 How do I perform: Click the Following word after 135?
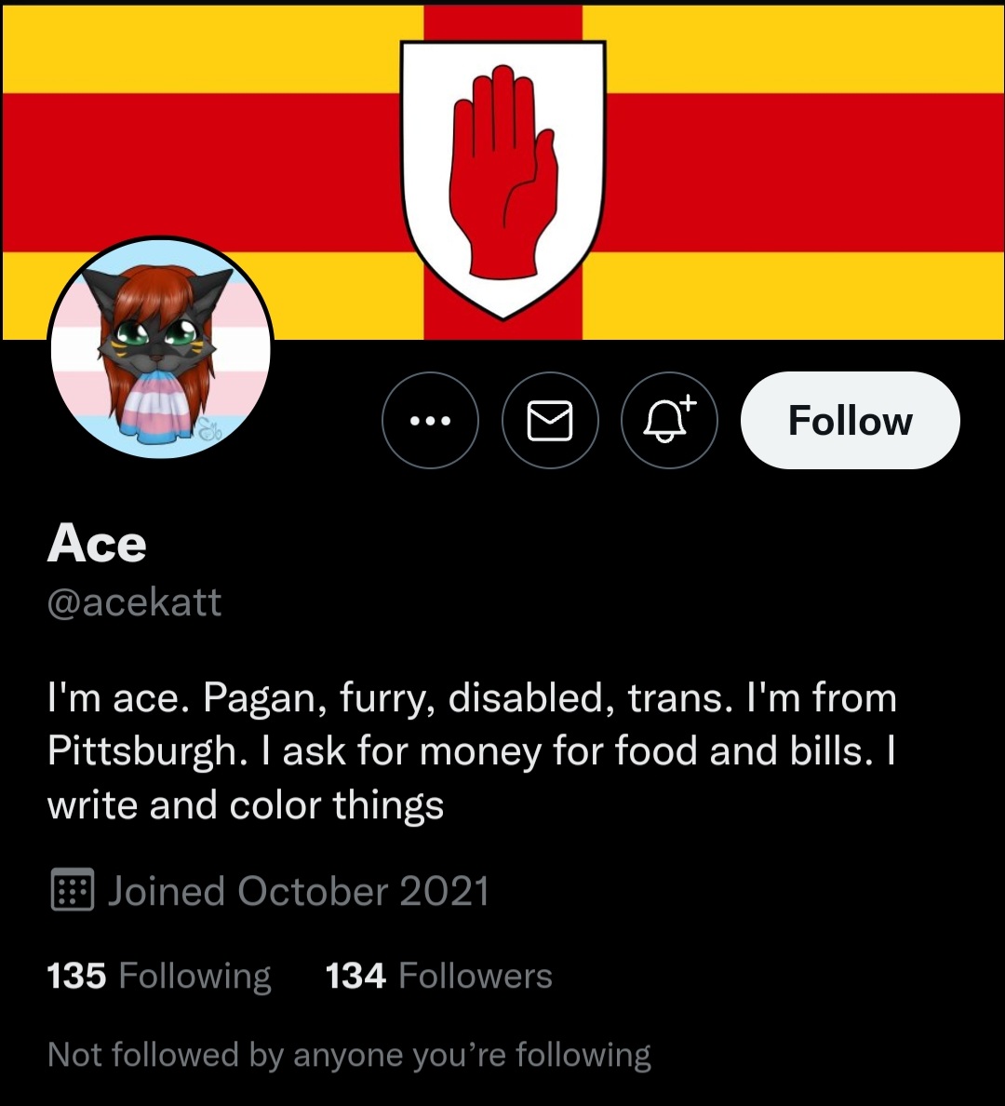(194, 977)
